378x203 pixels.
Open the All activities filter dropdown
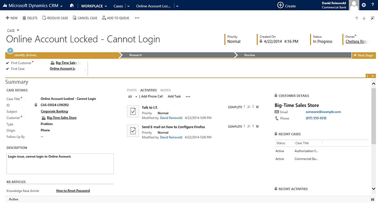(x=132, y=96)
